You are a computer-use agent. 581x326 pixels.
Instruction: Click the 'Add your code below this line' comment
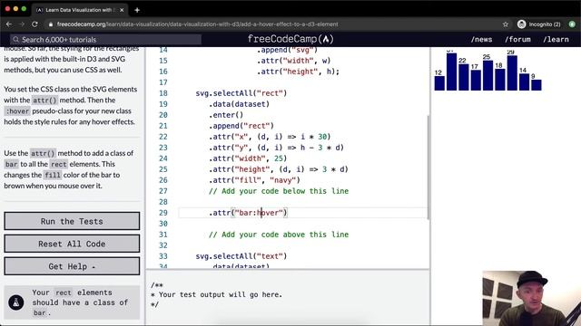click(279, 191)
